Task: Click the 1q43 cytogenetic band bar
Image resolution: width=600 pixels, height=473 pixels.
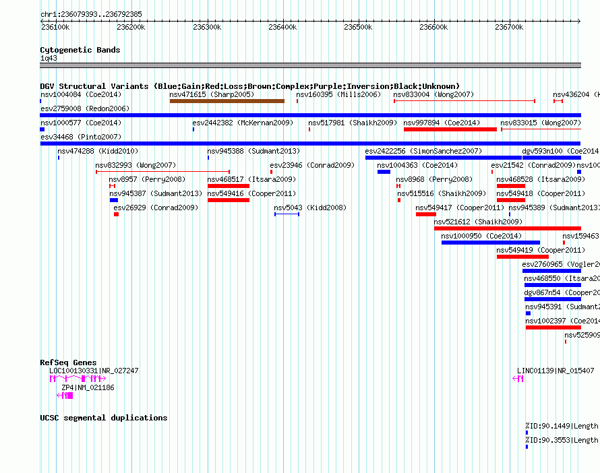Action: [310, 65]
